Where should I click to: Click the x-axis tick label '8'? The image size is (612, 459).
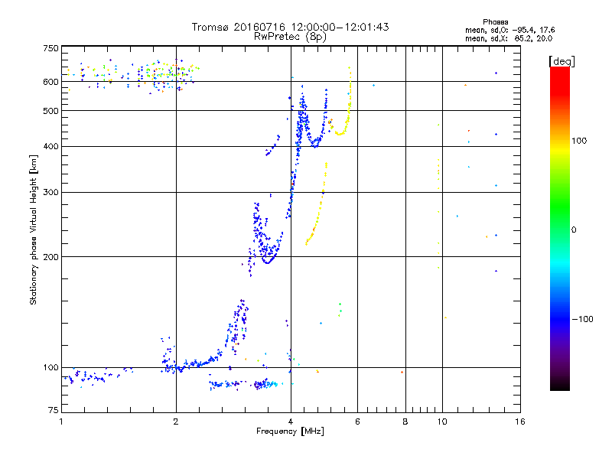[405, 422]
